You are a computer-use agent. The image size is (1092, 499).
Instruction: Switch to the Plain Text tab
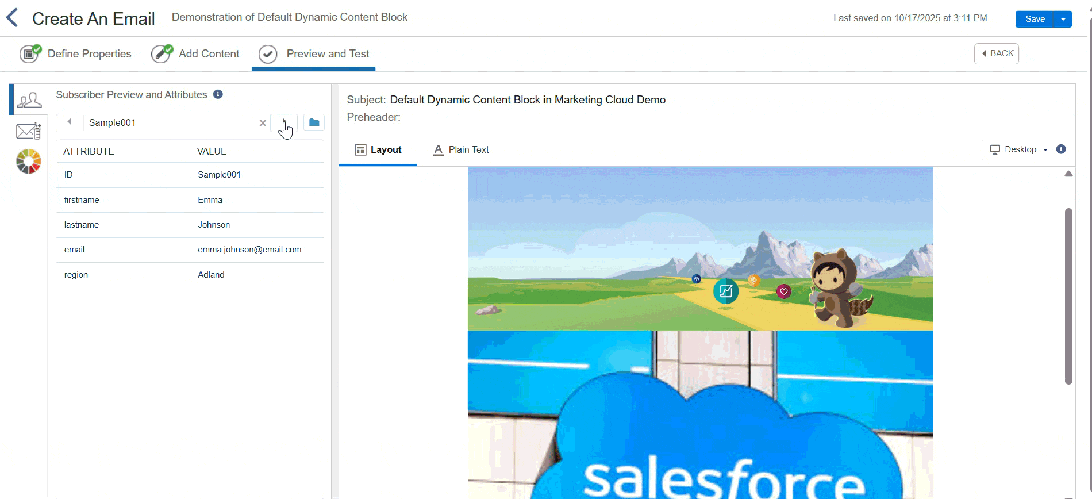click(x=460, y=150)
